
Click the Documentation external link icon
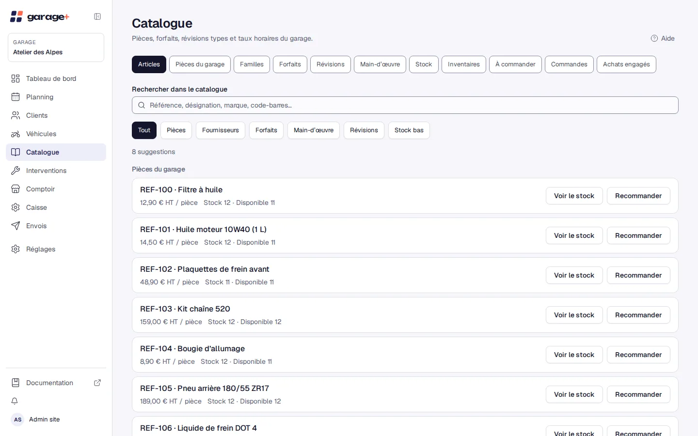coord(97,383)
